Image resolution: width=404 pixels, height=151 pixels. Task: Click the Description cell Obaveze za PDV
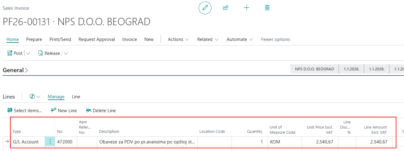147,142
